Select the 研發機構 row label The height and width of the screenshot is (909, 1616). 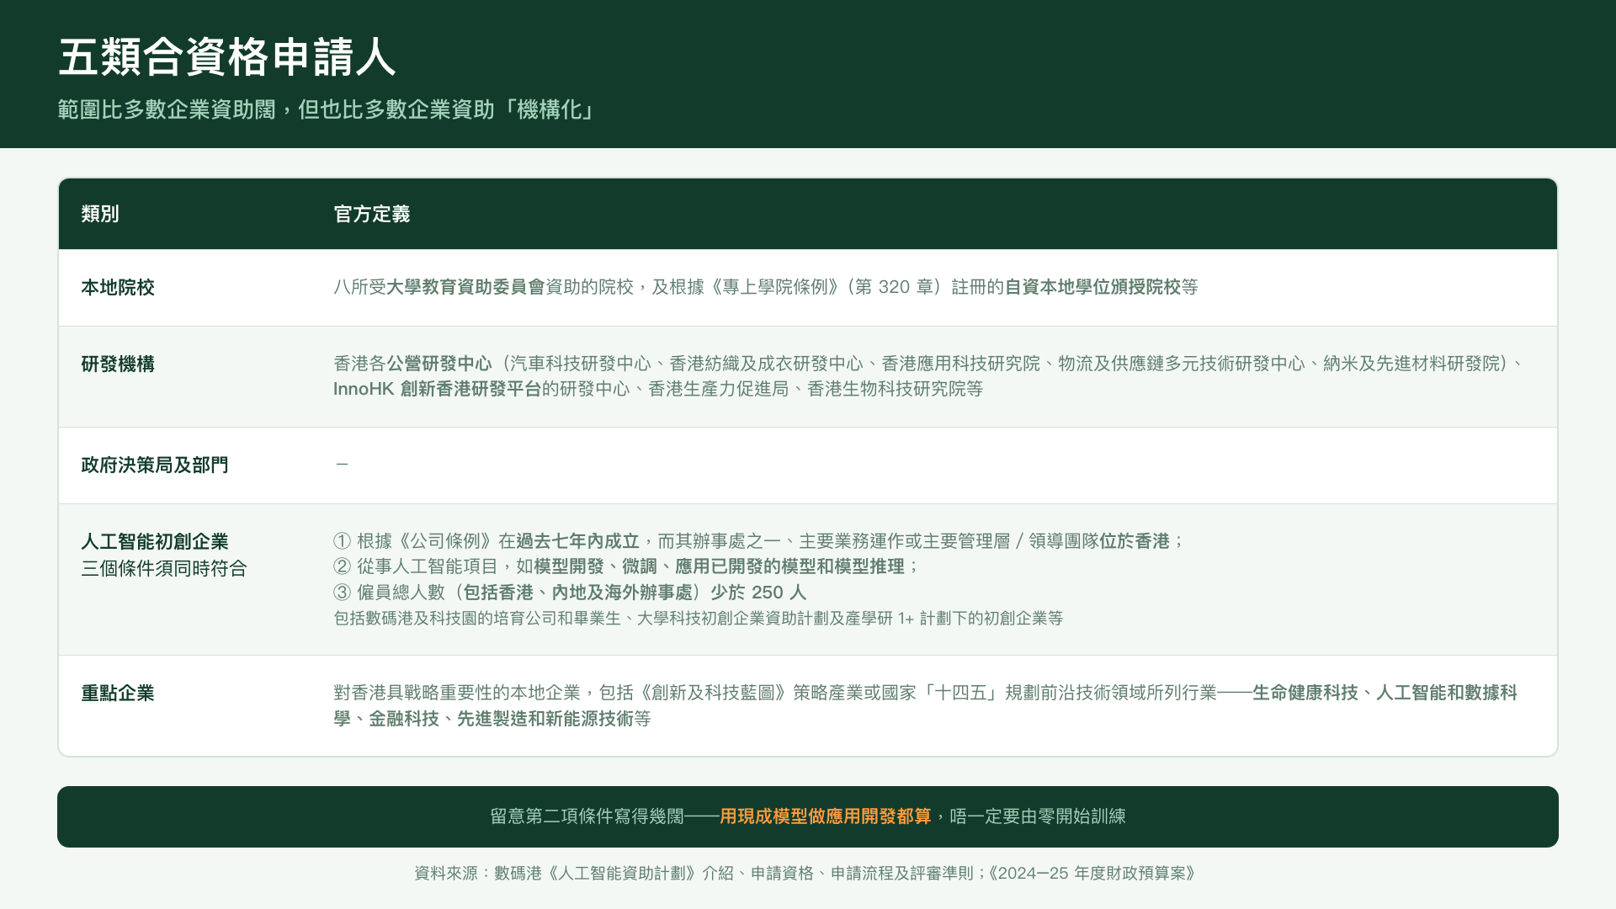[118, 364]
